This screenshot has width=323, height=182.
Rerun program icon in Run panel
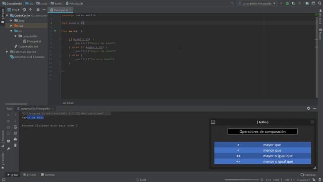(x=9, y=115)
